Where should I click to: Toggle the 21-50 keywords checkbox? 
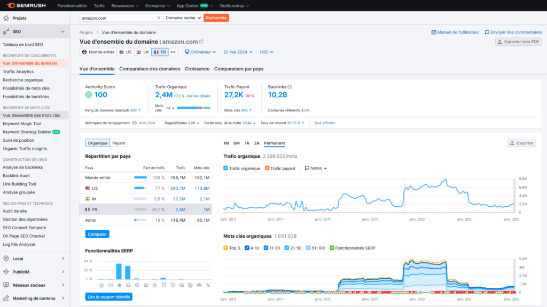287,248
